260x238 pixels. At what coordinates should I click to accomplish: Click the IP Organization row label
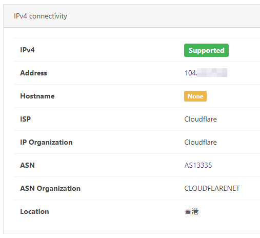tap(46, 143)
